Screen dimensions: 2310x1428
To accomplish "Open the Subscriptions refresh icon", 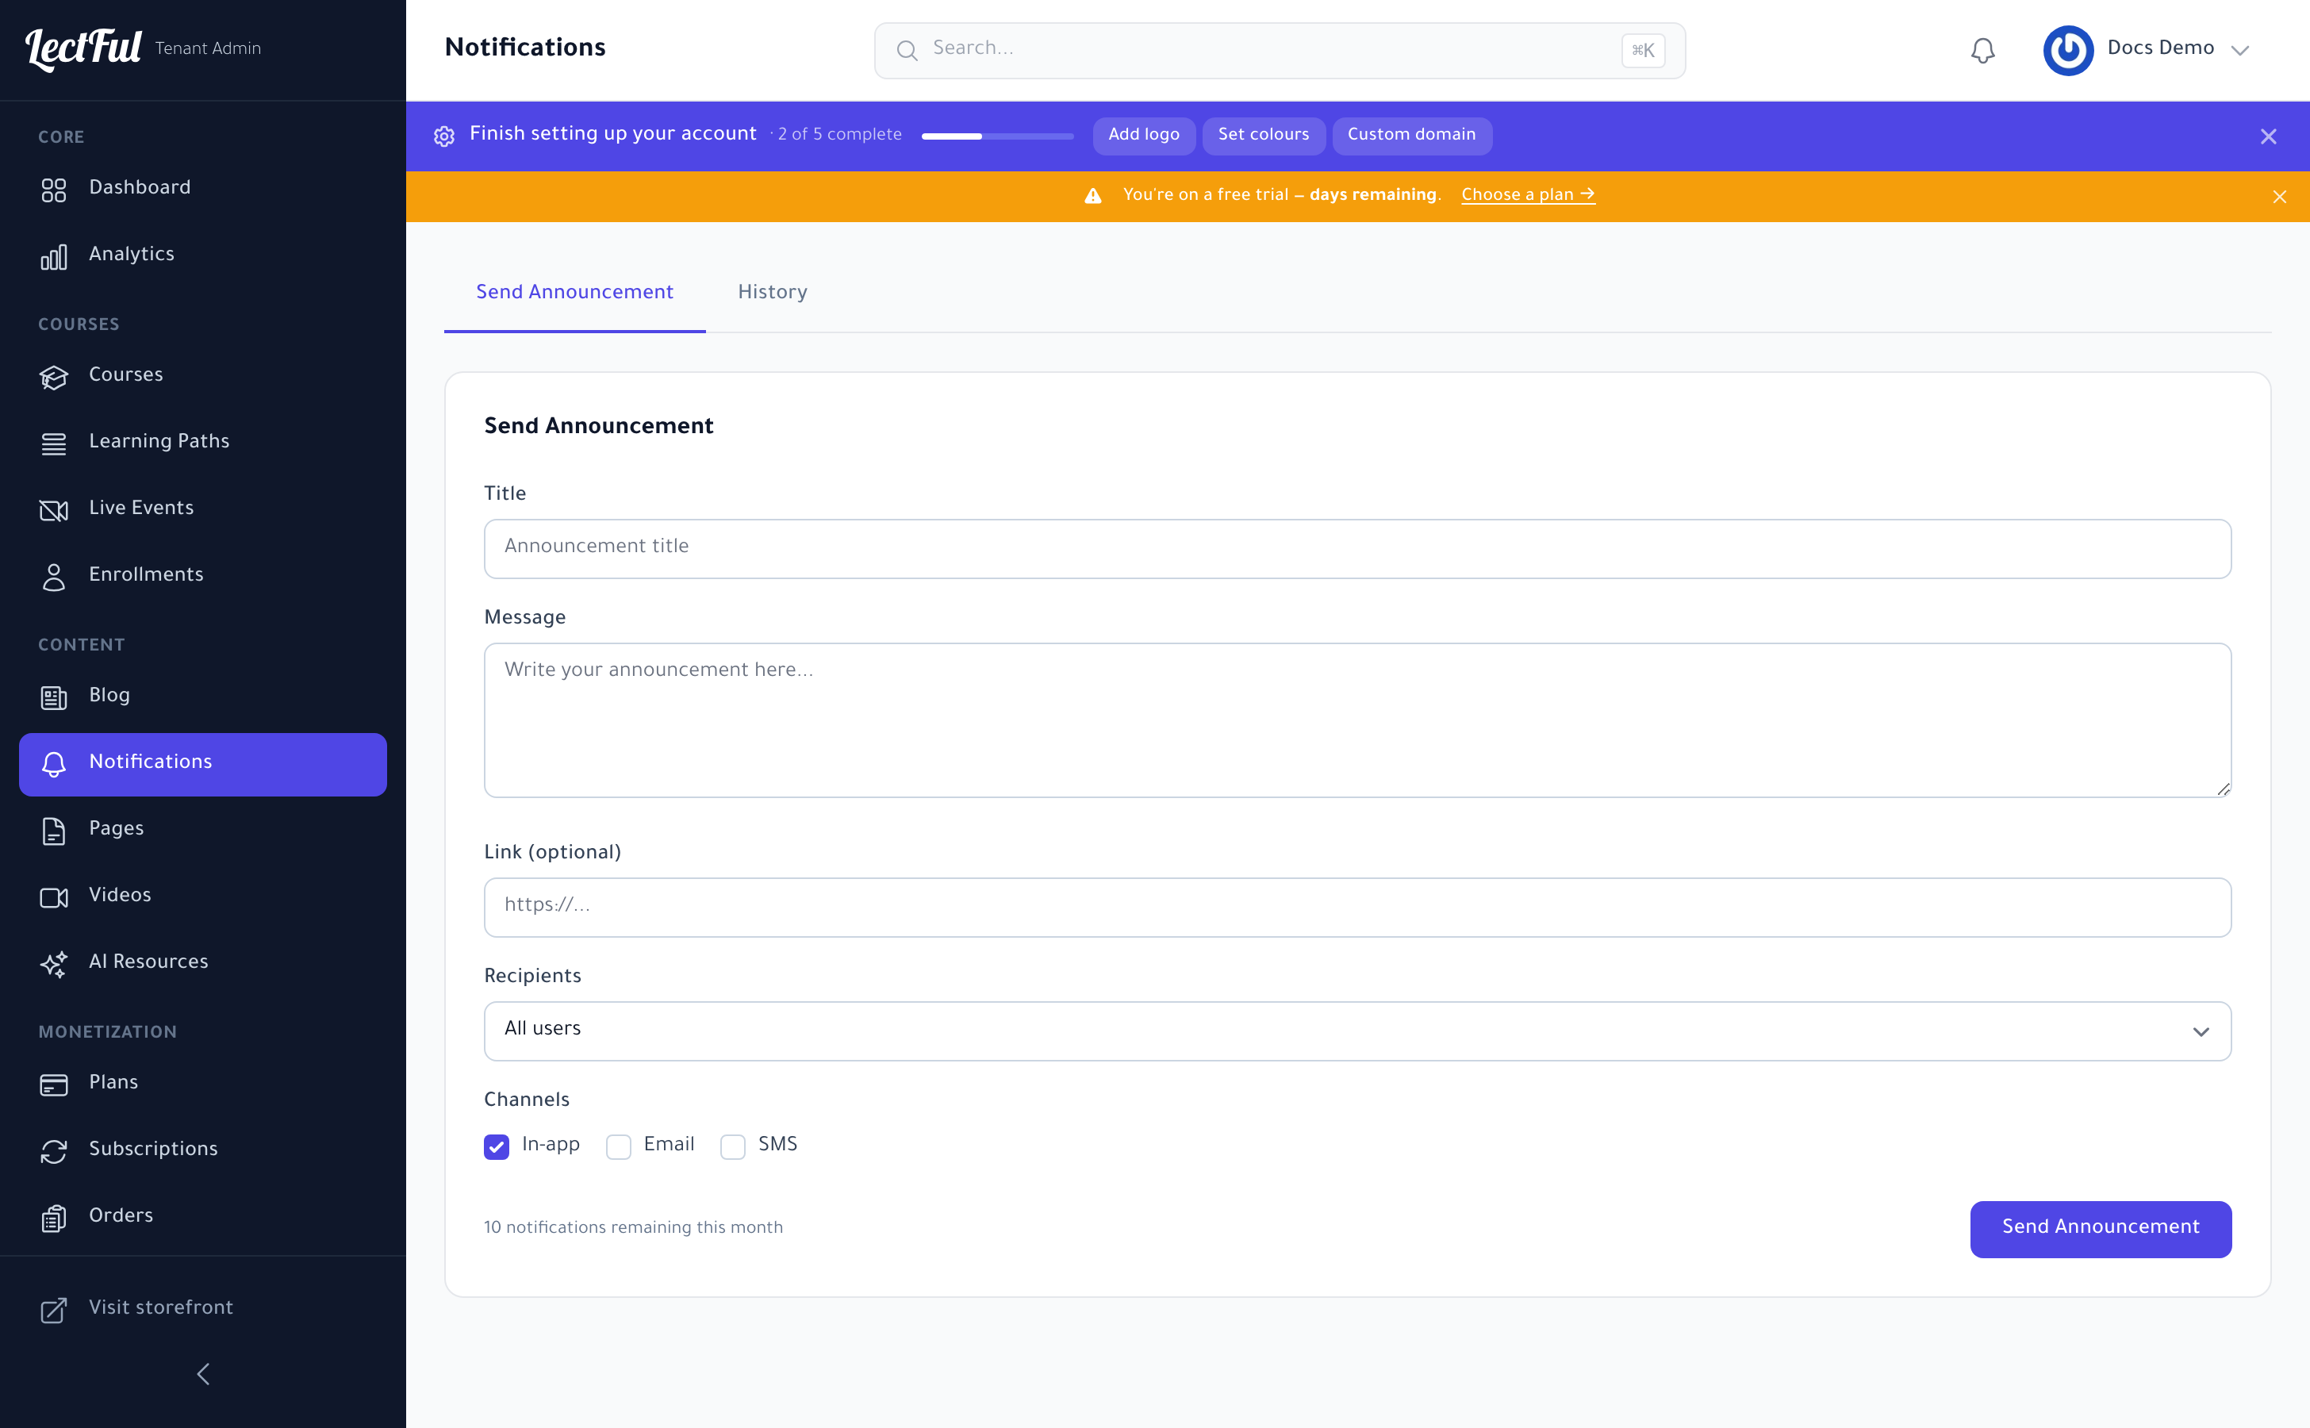I will point(54,1151).
